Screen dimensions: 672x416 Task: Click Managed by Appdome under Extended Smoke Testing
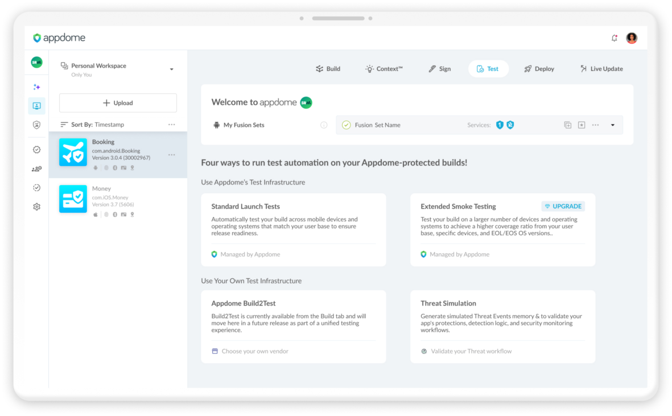click(x=459, y=254)
